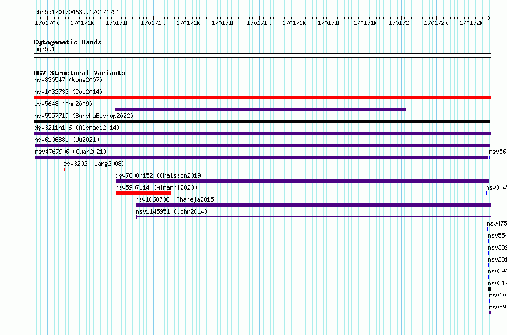Open the nsv1145951 (John2014) variant label

click(x=171, y=211)
